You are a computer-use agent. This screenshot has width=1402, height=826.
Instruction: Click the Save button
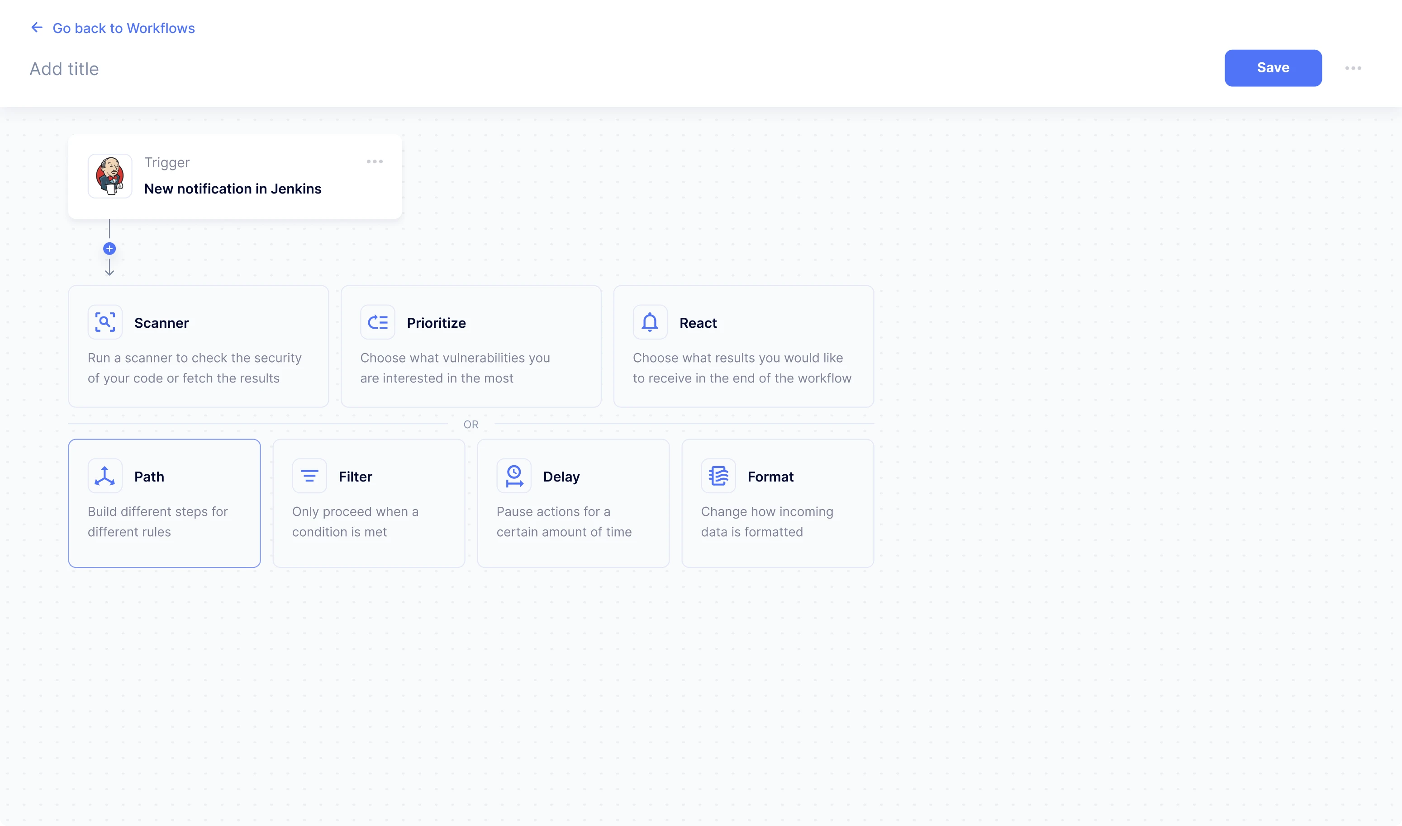pyautogui.click(x=1273, y=68)
